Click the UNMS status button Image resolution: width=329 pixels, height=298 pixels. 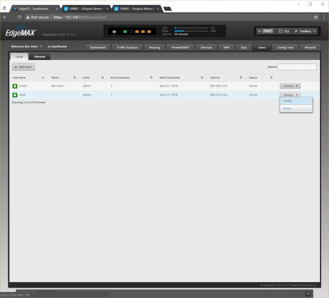point(265,31)
